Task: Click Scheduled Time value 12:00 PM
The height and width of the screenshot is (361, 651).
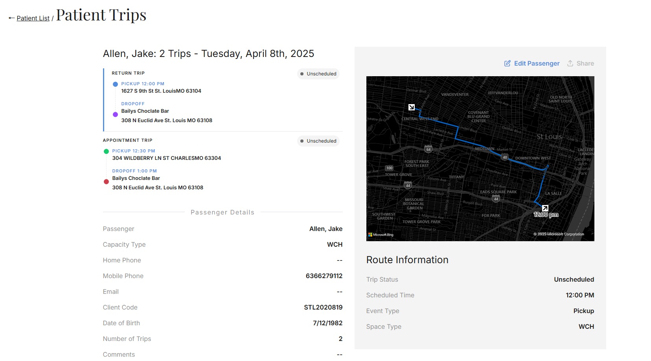Action: [580, 295]
